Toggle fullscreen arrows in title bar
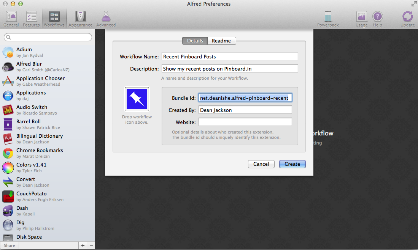This screenshot has width=418, height=250. pyautogui.click(x=414, y=4)
